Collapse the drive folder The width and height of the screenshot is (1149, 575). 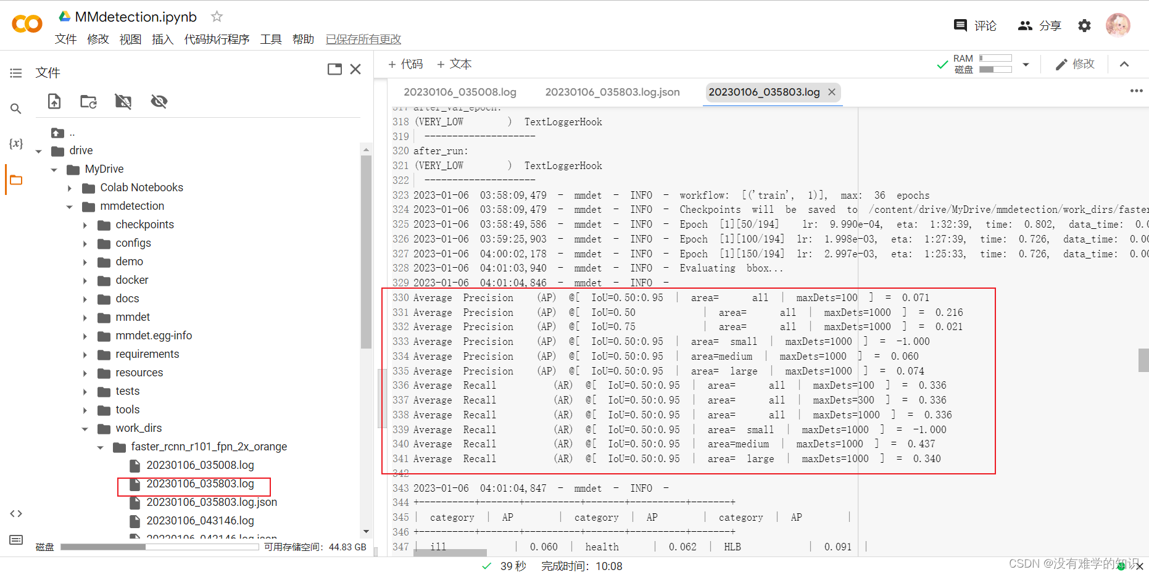point(39,151)
